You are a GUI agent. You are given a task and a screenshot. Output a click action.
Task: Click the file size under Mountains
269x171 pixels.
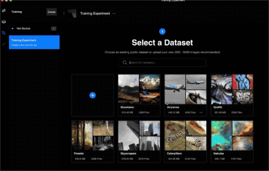click(x=127, y=113)
